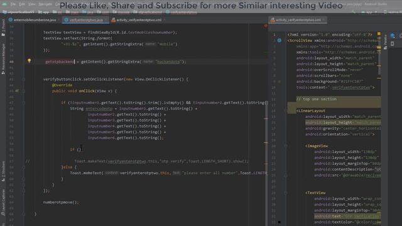Click the verifyenterotptwo context link in XML
The height and width of the screenshot is (226, 402).
coord(351,87)
